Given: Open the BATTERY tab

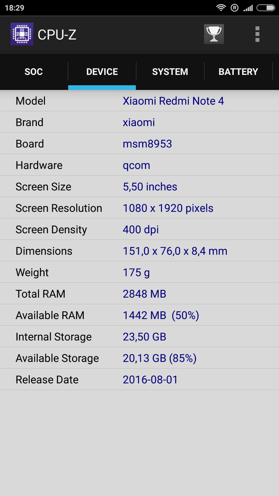Looking at the screenshot, I should (238, 72).
